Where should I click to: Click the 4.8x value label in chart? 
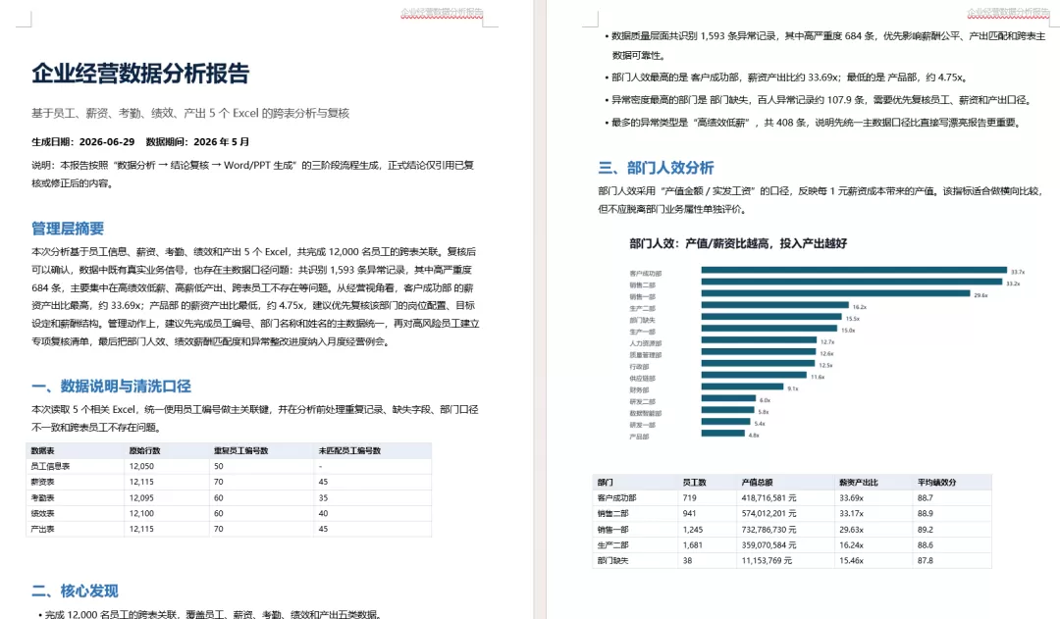[754, 436]
